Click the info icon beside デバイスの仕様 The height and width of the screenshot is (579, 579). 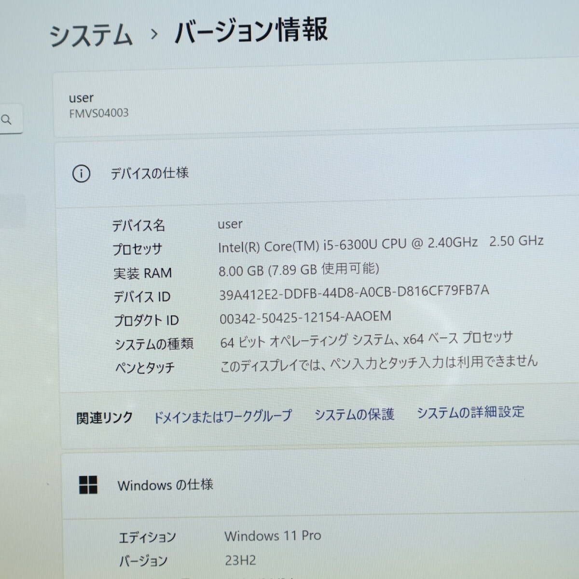81,173
